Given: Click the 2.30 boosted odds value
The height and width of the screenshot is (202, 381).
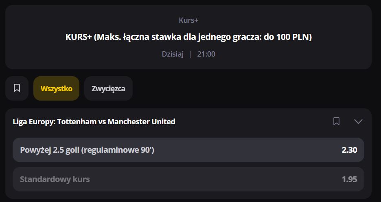Looking at the screenshot, I should [349, 150].
